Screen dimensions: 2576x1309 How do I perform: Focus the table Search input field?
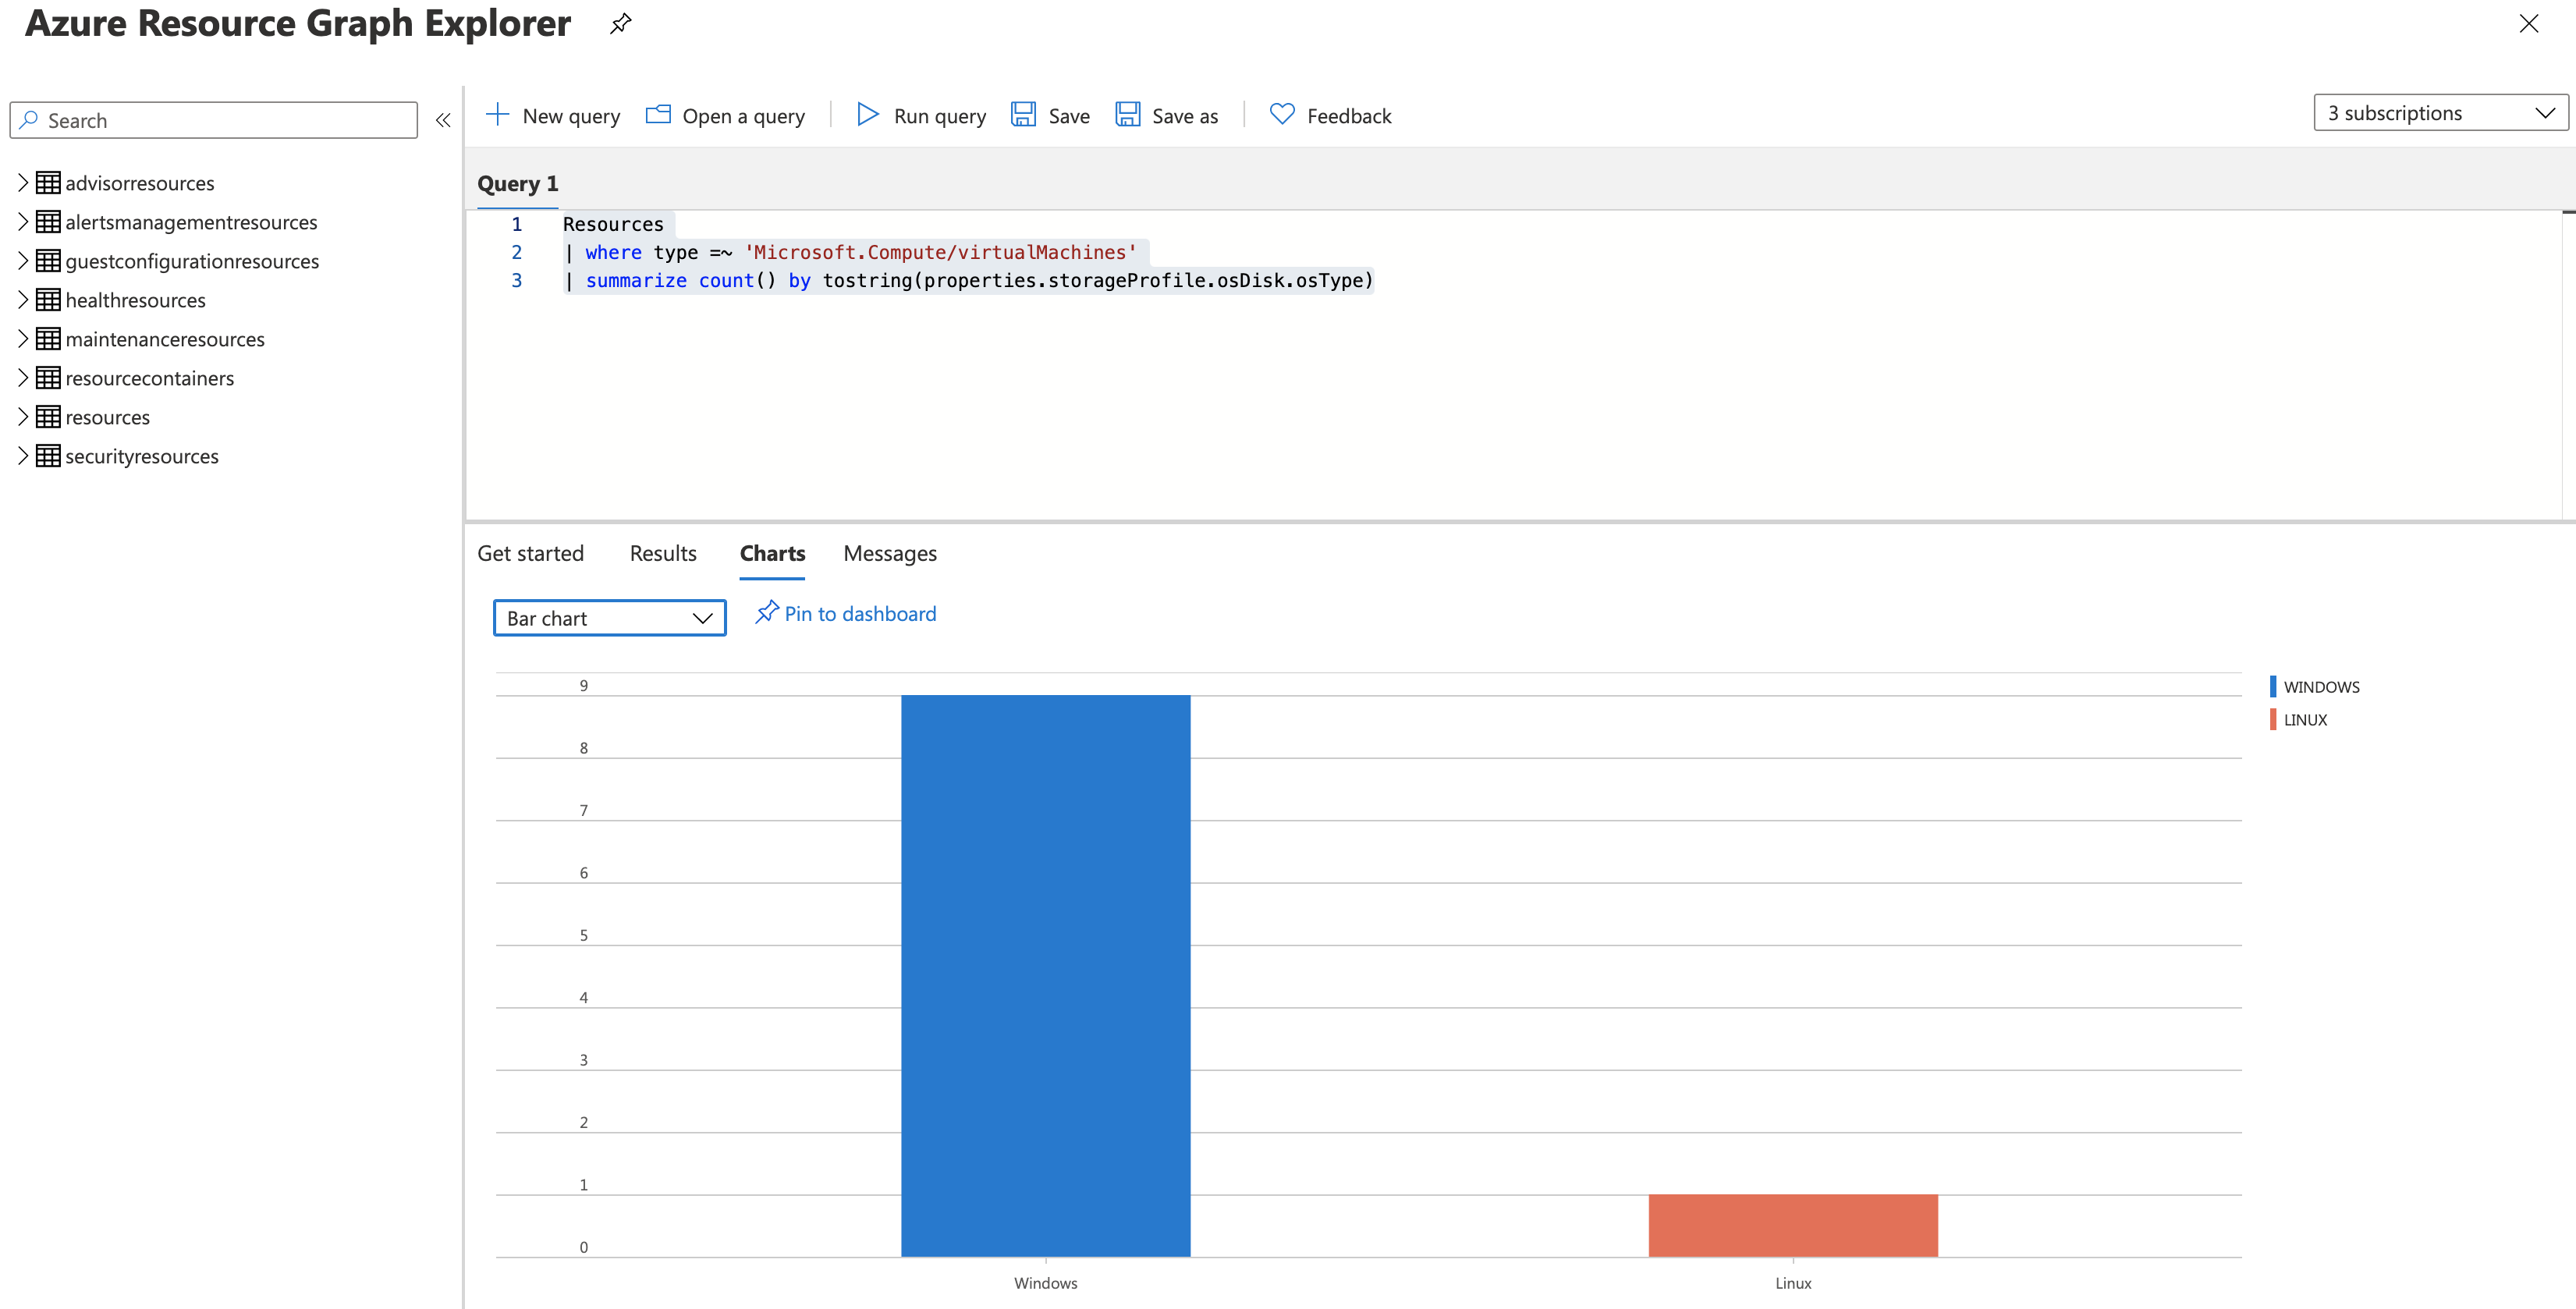(x=214, y=120)
